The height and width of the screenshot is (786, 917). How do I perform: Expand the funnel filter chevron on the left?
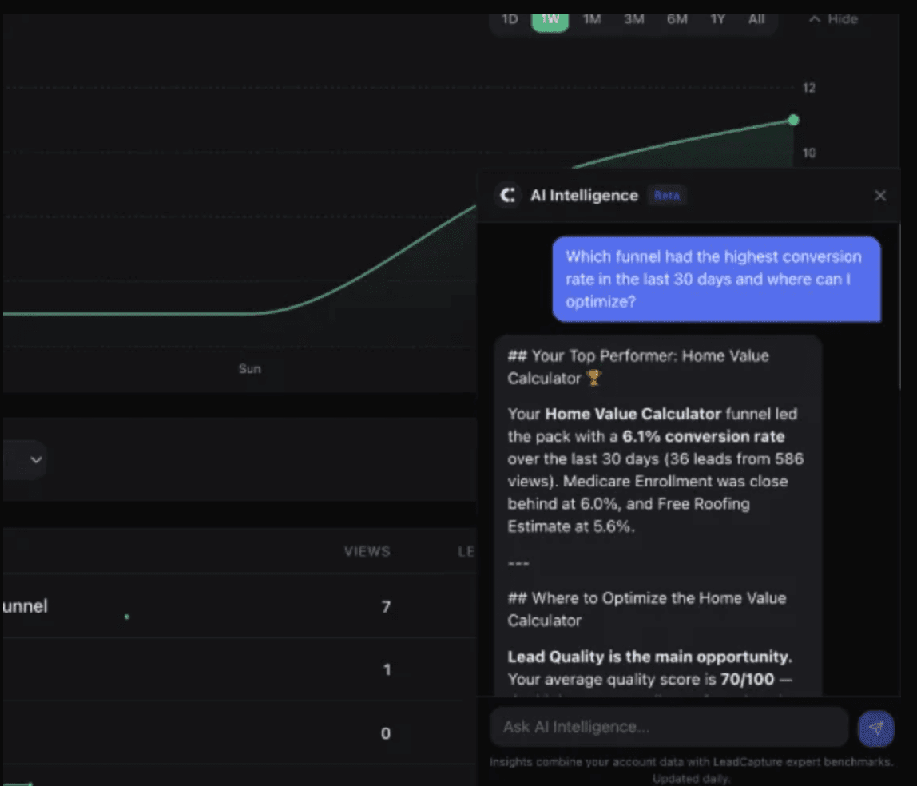click(x=36, y=460)
